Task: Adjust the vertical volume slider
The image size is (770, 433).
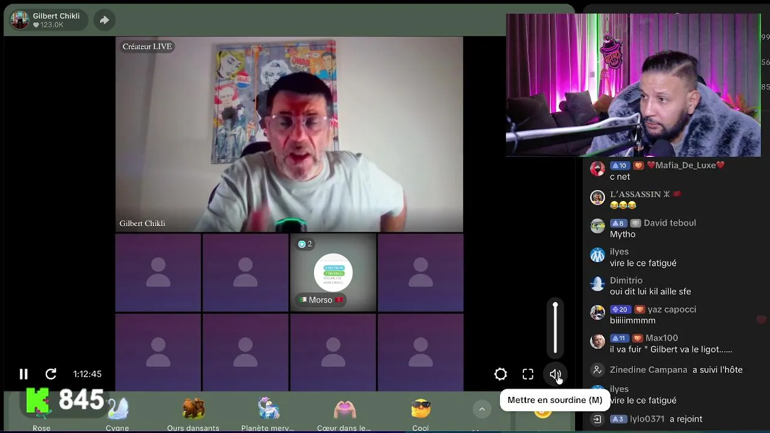Action: (x=555, y=328)
